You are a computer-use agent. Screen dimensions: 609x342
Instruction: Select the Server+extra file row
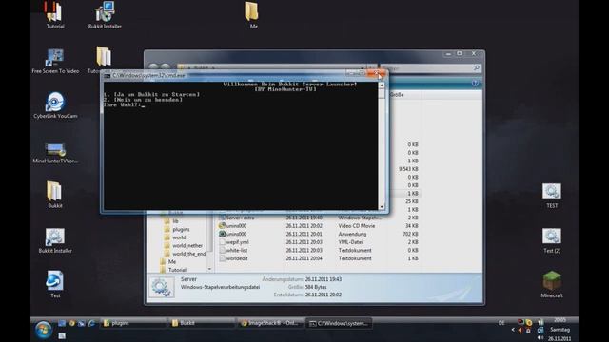tap(319, 218)
